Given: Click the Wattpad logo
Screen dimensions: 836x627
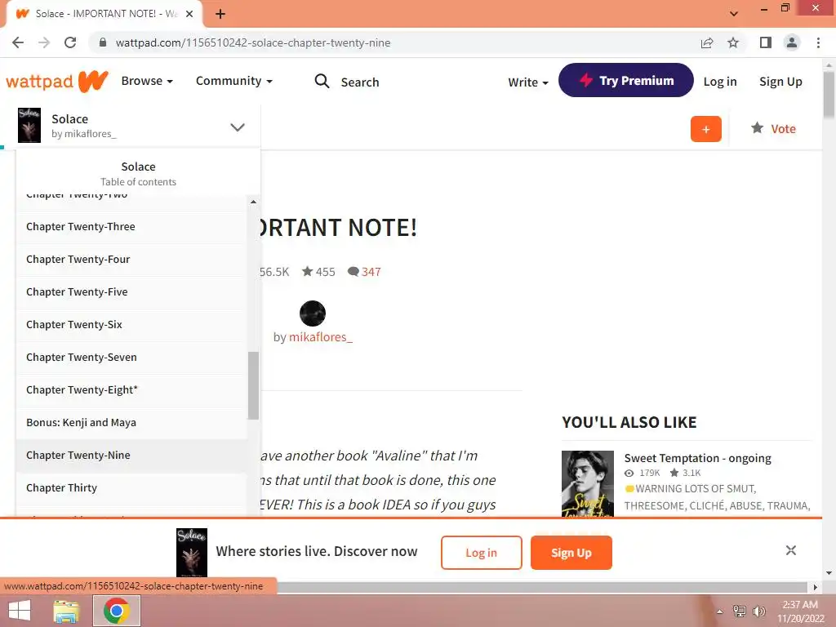Looking at the screenshot, I should 57,81.
